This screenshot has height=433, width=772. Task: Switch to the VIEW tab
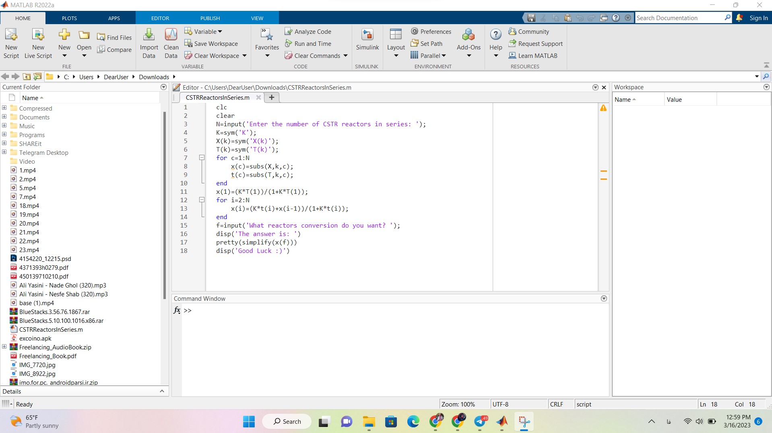coord(257,18)
